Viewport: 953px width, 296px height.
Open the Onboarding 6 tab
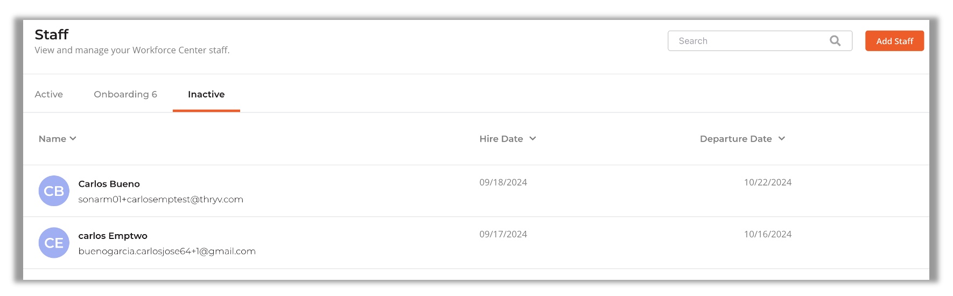click(125, 94)
